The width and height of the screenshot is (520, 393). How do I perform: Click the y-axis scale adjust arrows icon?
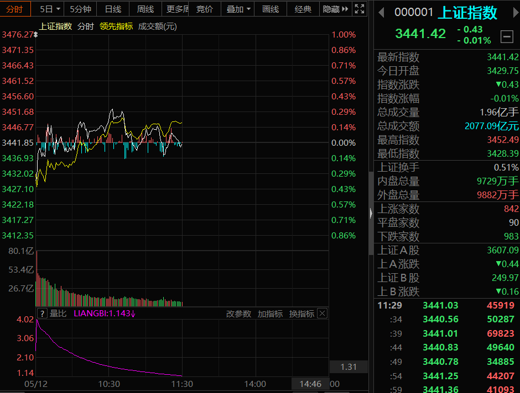pyautogui.click(x=36, y=34)
